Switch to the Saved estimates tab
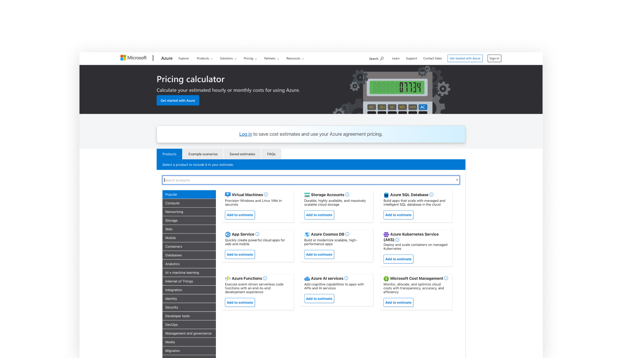The height and width of the screenshot is (358, 623). click(x=242, y=154)
